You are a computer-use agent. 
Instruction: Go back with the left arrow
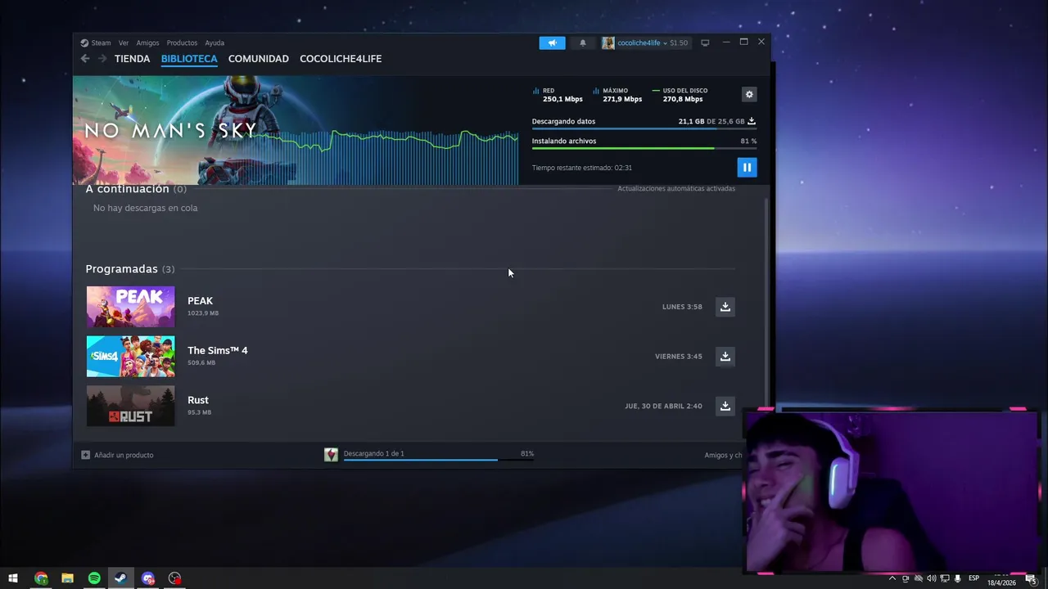tap(85, 59)
